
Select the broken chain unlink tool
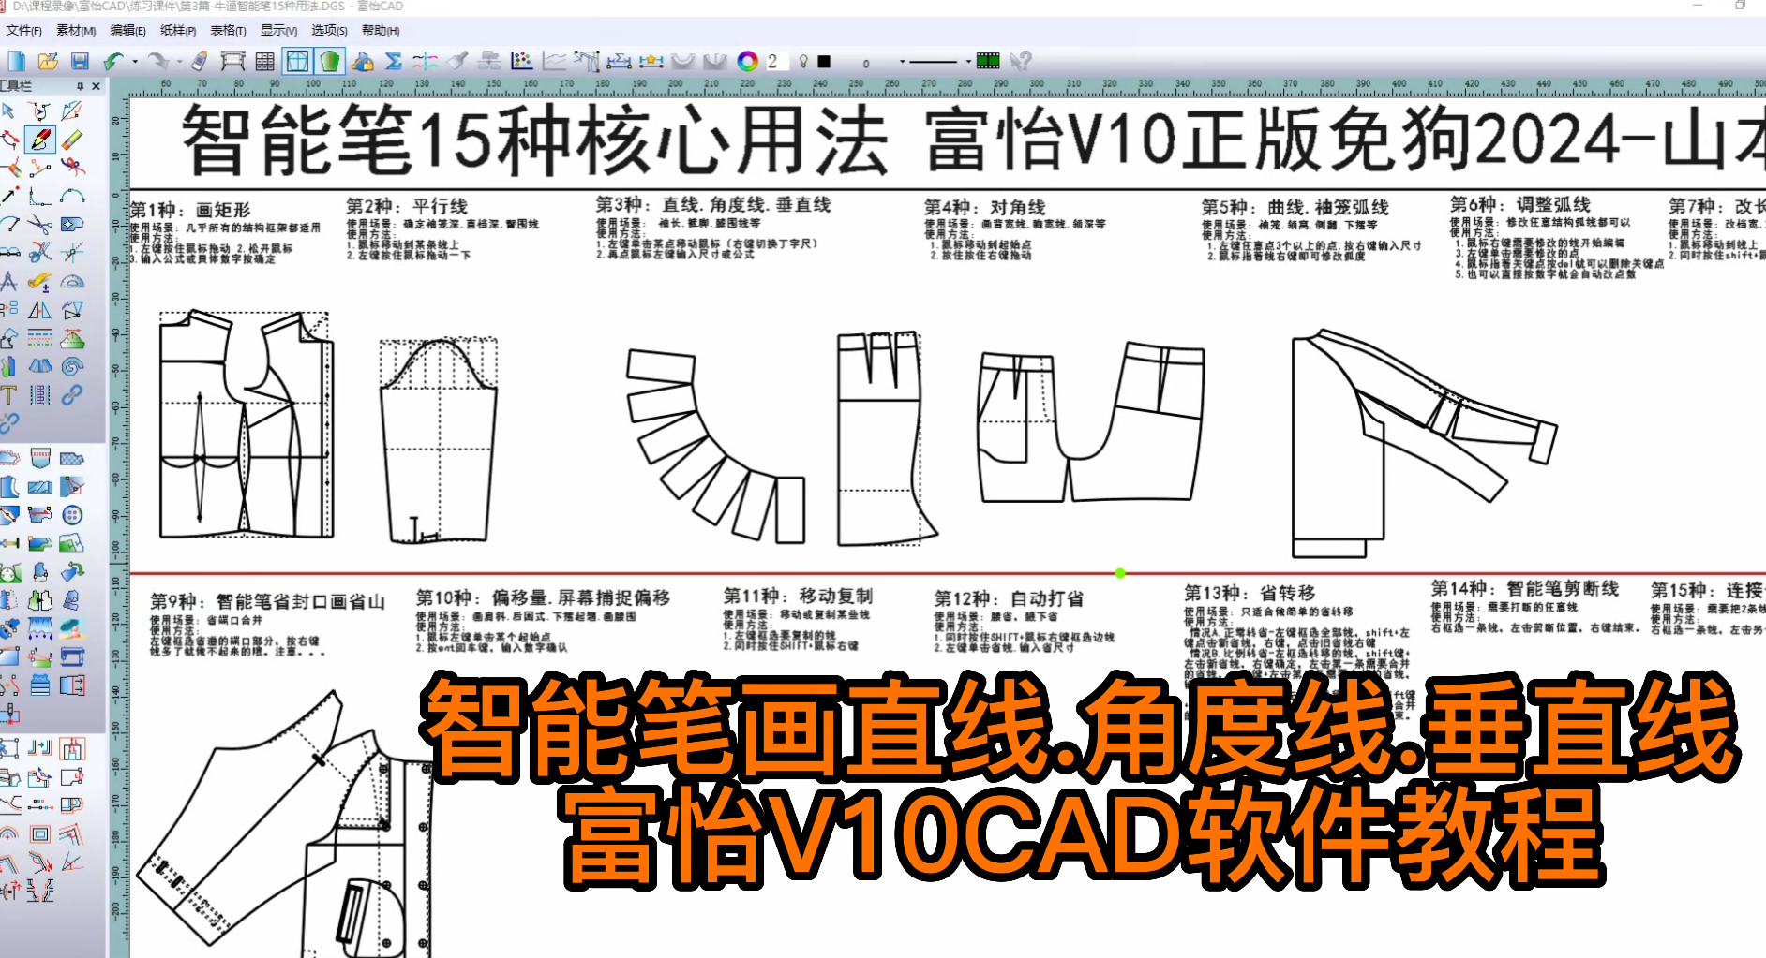point(8,423)
